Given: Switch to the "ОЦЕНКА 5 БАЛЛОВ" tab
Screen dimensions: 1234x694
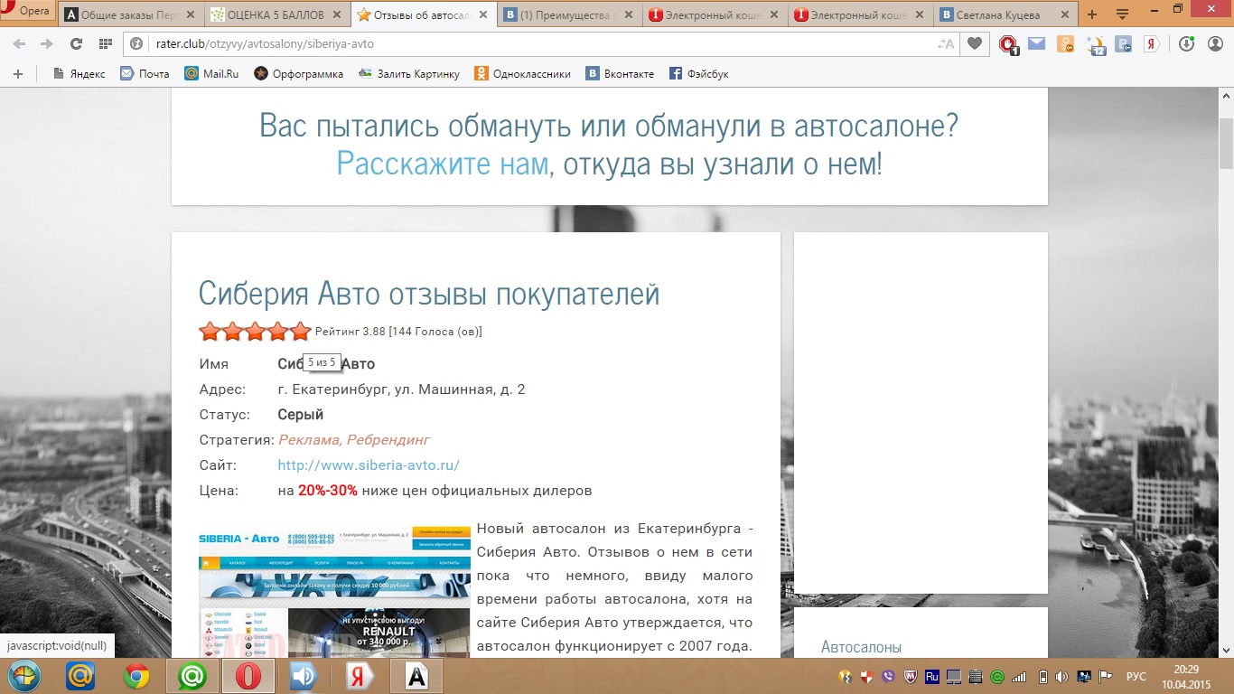Looking at the screenshot, I should click(277, 14).
